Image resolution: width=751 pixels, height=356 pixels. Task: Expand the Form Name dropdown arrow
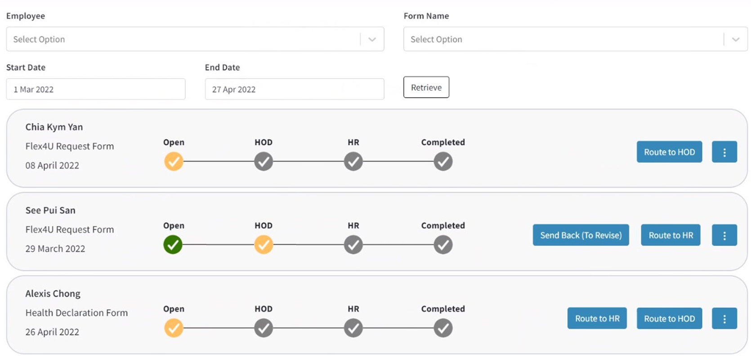click(x=735, y=39)
